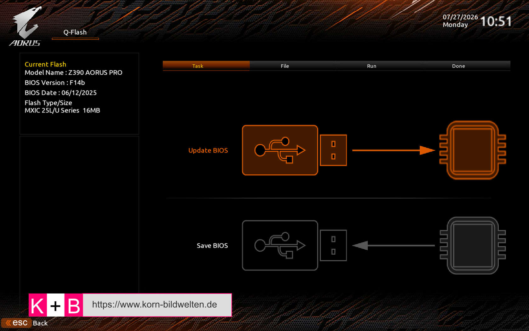Click the date 07/27/2026
This screenshot has height=331, width=529.
[460, 17]
